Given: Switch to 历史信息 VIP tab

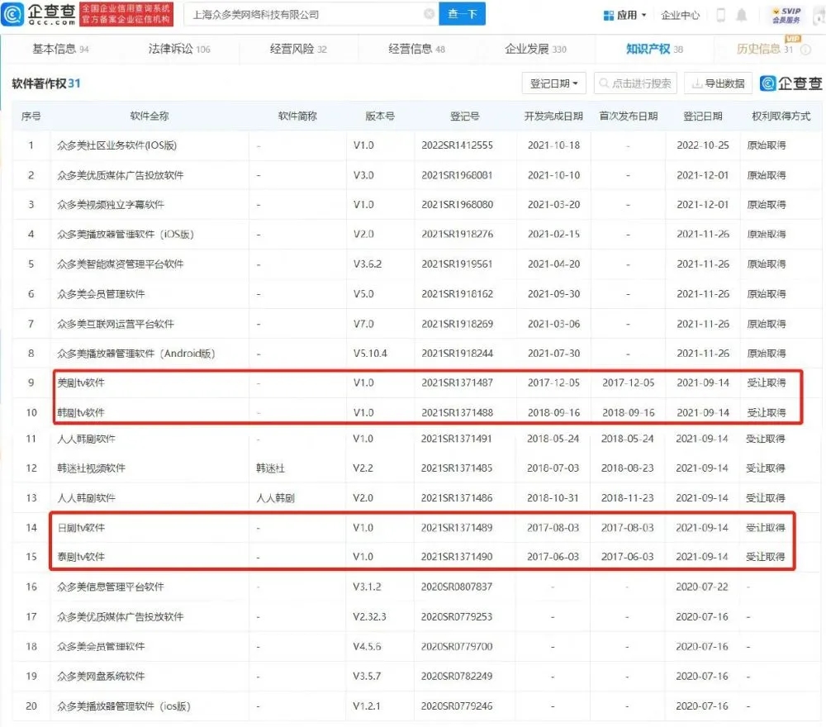Looking at the screenshot, I should (764, 49).
